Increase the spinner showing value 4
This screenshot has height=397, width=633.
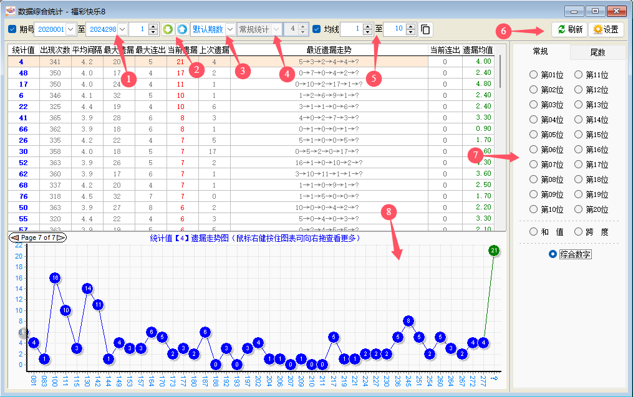[303, 26]
